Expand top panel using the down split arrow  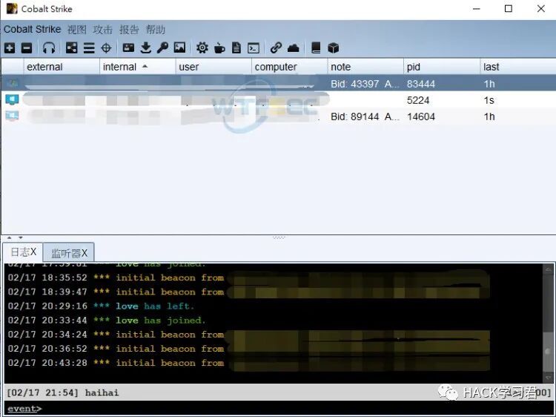coord(21,237)
